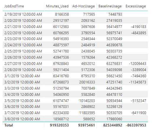Click Ad-HocUsage value 6795310
Image resolution: width=154 pixels, height=130 pixels.
[88, 76]
